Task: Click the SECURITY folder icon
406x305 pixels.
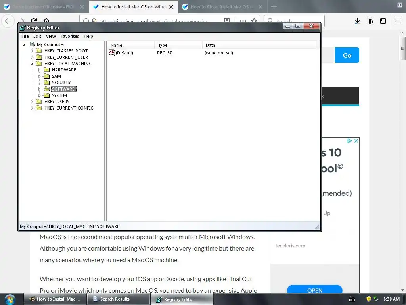Action: click(47, 83)
